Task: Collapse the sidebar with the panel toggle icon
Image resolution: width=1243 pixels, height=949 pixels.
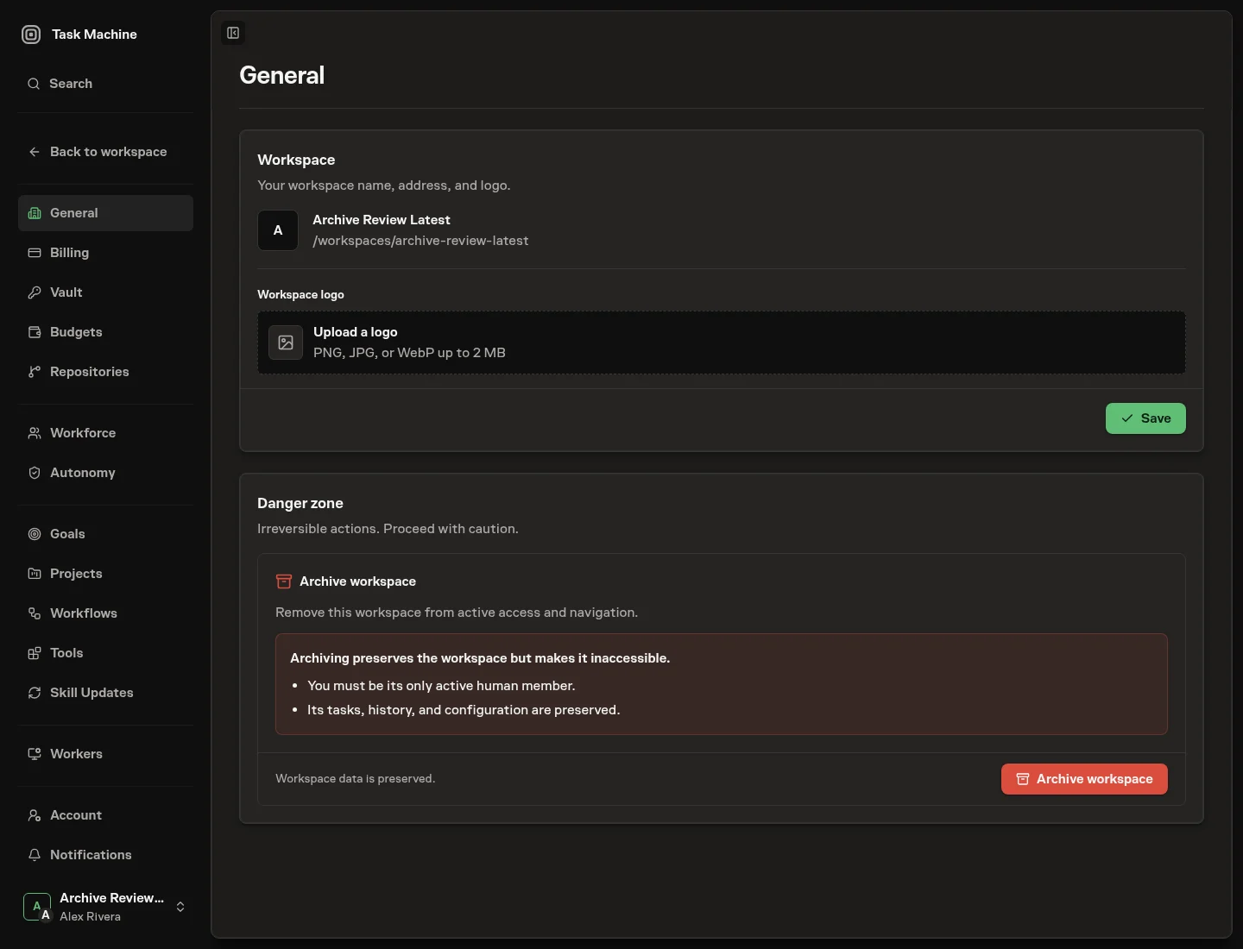Action: 233,33
